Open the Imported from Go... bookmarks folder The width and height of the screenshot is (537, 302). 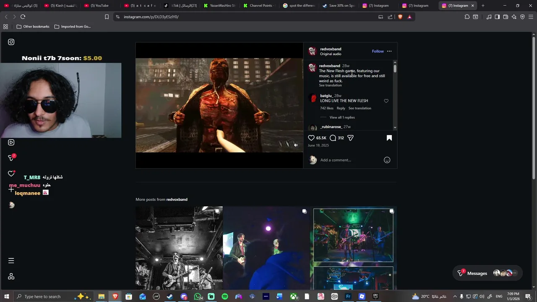click(72, 26)
